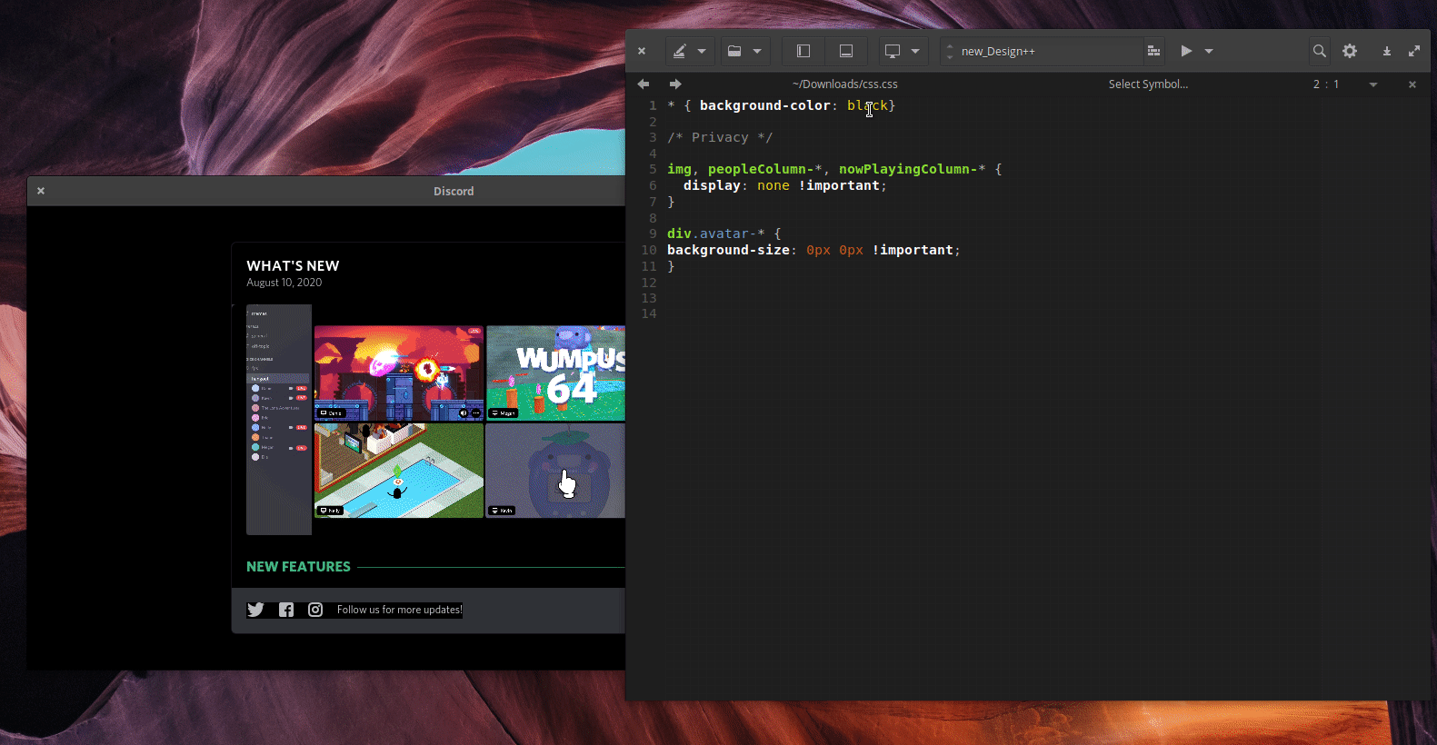Click nowPlayingColumn-* selector in line 5
The height and width of the screenshot is (745, 1437).
[913, 169]
